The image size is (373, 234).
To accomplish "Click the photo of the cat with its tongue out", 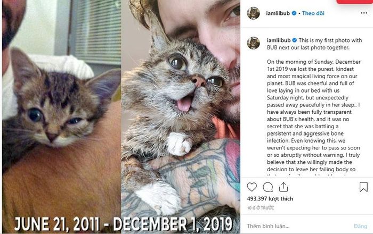I will tap(181, 116).
